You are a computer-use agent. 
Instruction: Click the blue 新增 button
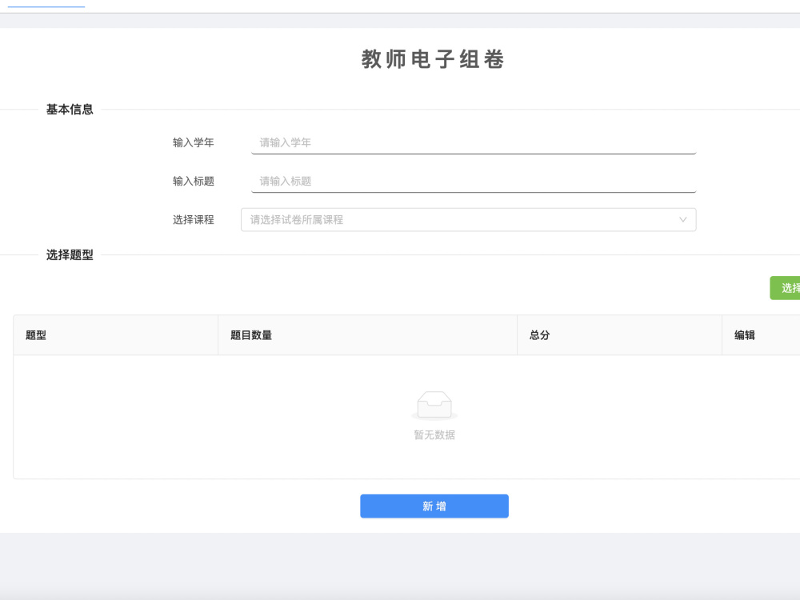(x=434, y=506)
